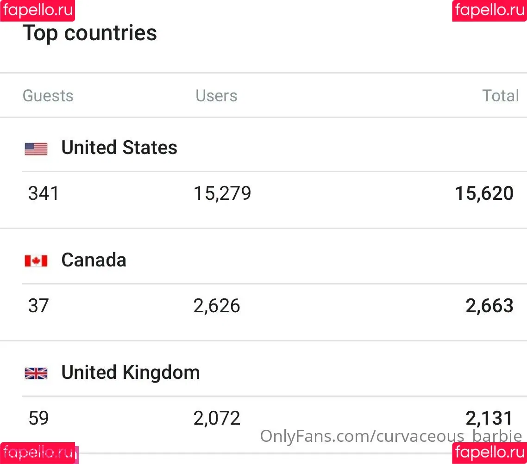This screenshot has width=527, height=464.
Task: Click the United States flag icon
Action: (x=36, y=149)
